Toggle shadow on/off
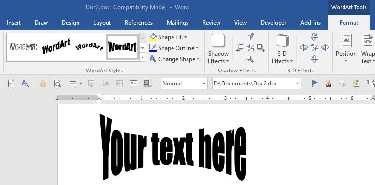The image size is (375, 185). (250, 48)
